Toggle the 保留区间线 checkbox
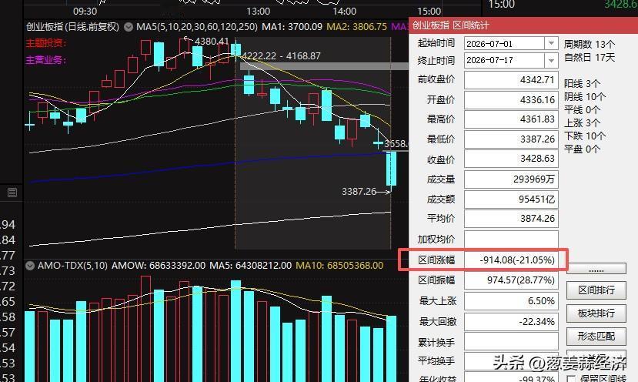This screenshot has width=638, height=382. [x=571, y=379]
